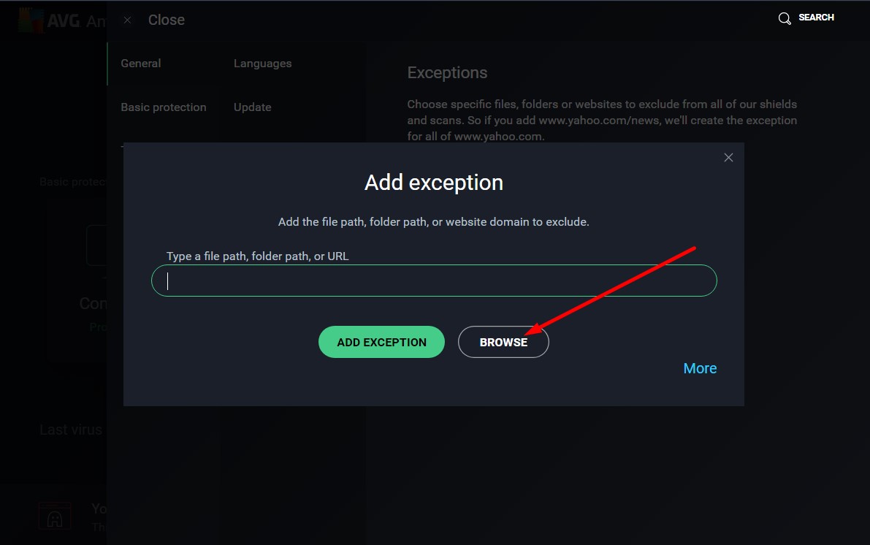Click the Add exception dialog title
Screen dimensions: 870x545
point(434,183)
